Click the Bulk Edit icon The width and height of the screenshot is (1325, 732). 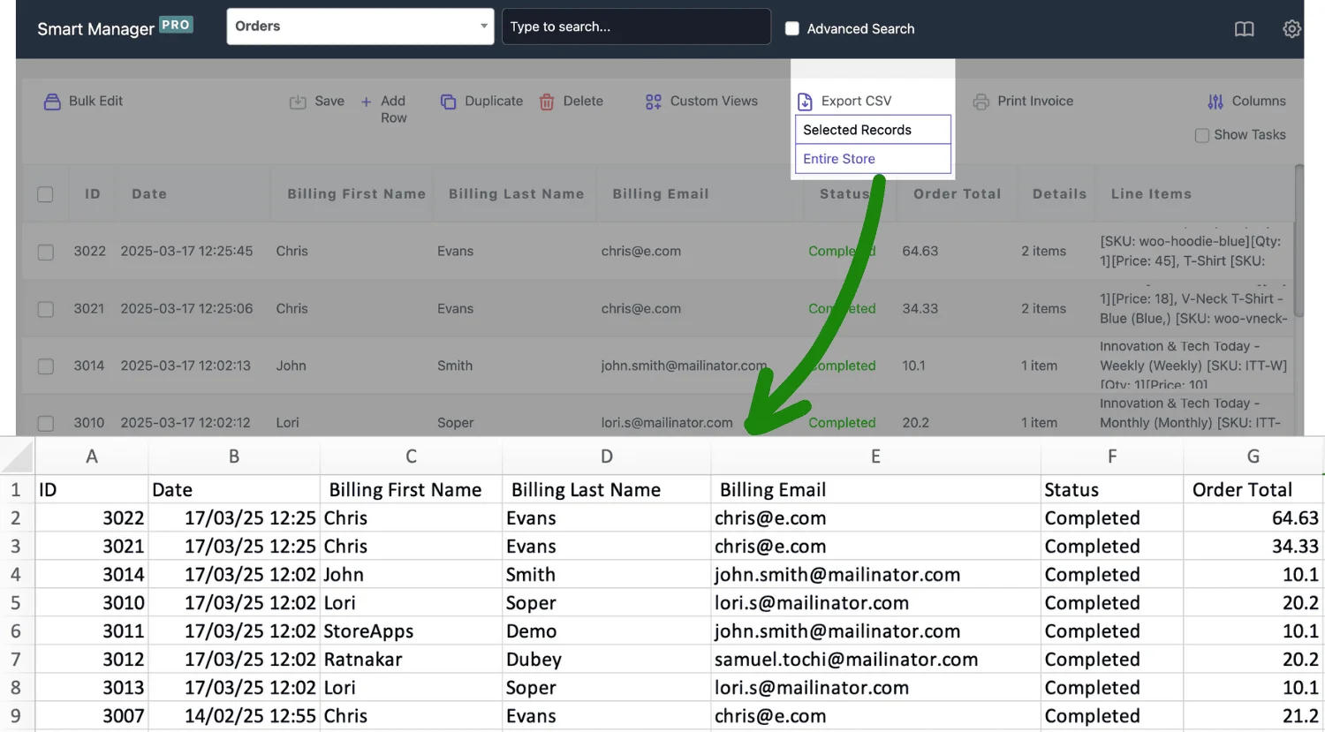click(52, 102)
